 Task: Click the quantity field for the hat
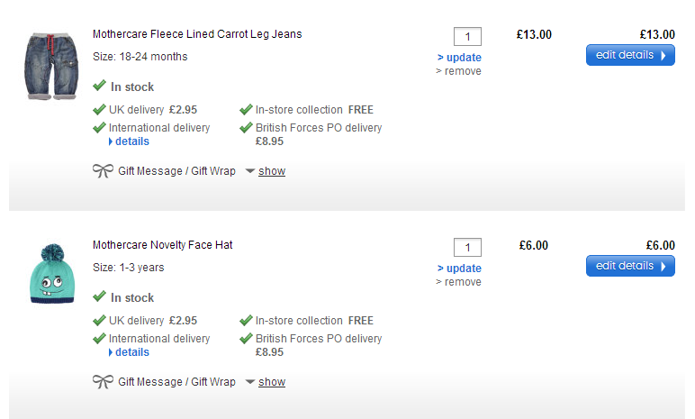click(x=467, y=248)
